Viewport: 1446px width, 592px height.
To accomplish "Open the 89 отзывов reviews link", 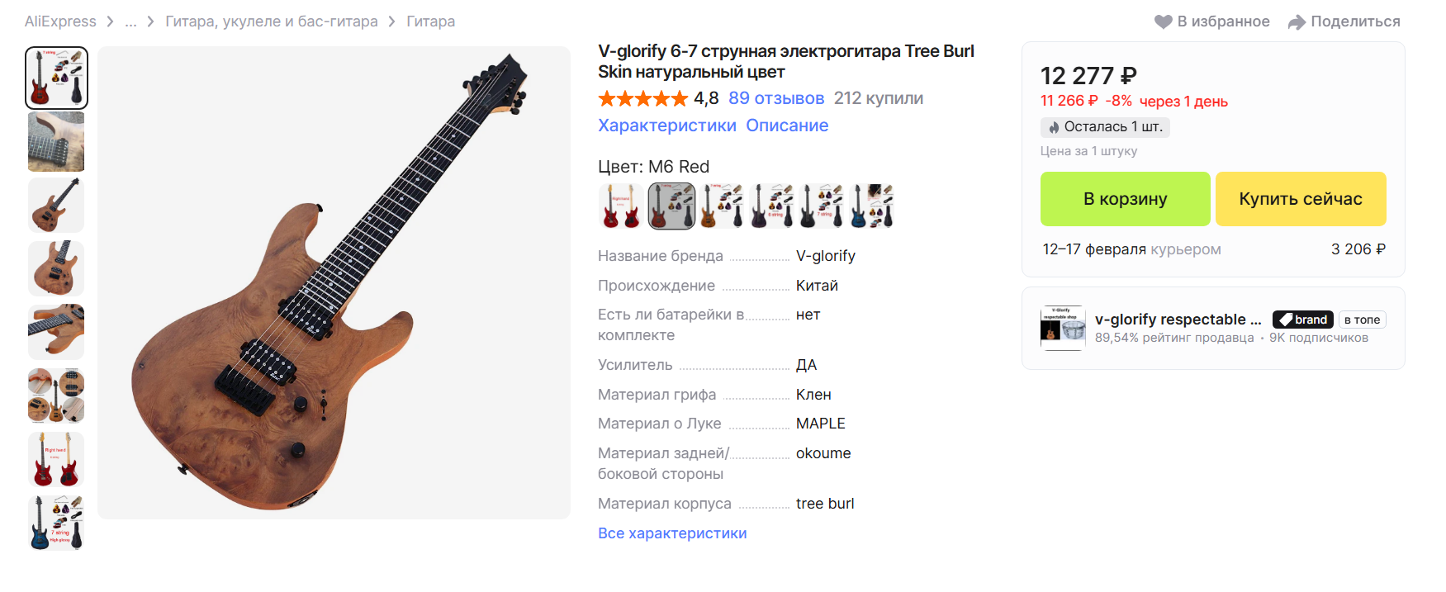I will point(776,98).
